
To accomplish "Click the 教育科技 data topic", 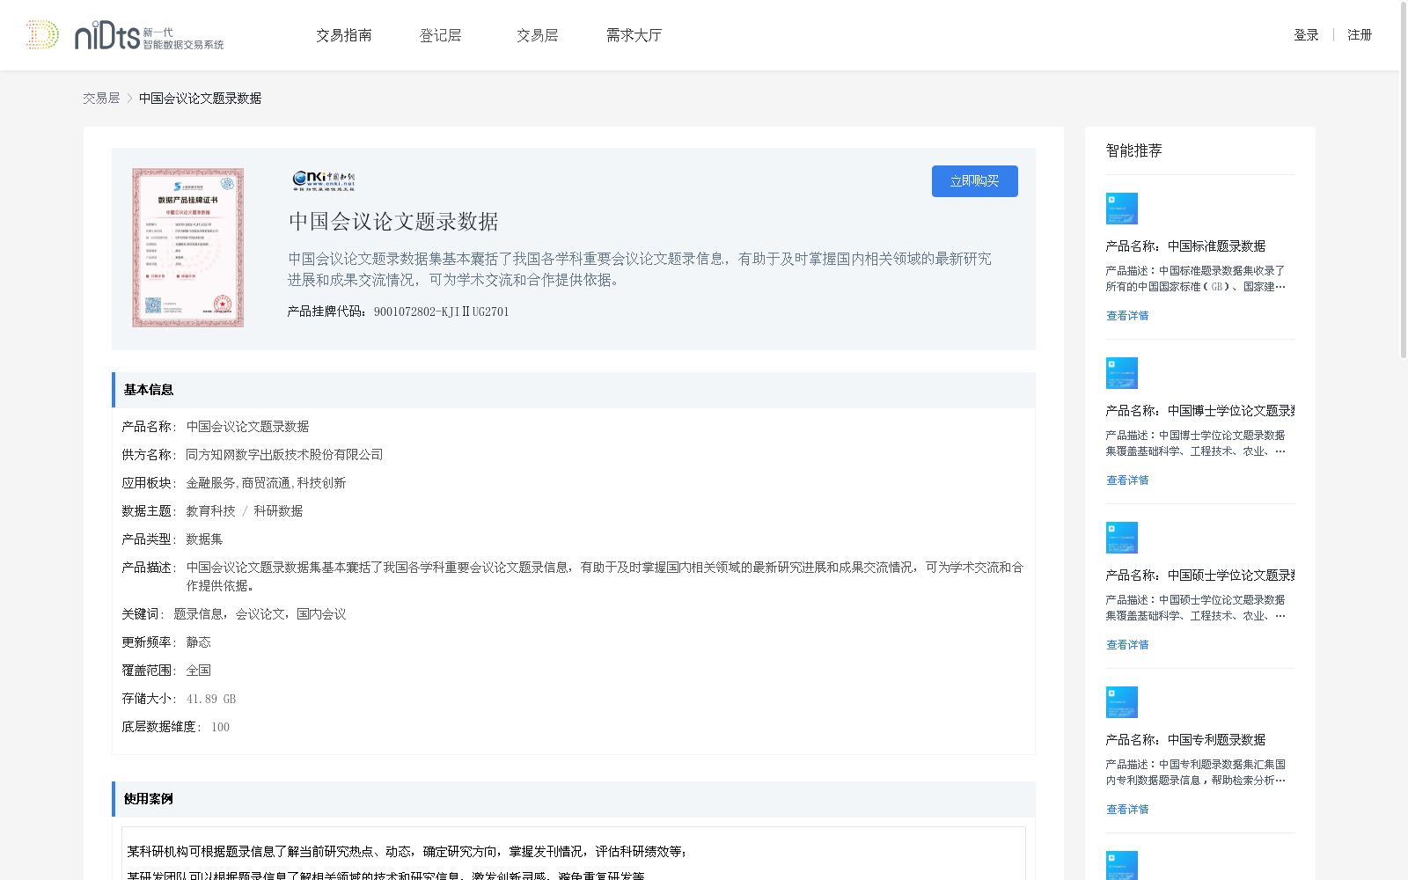I will [210, 511].
